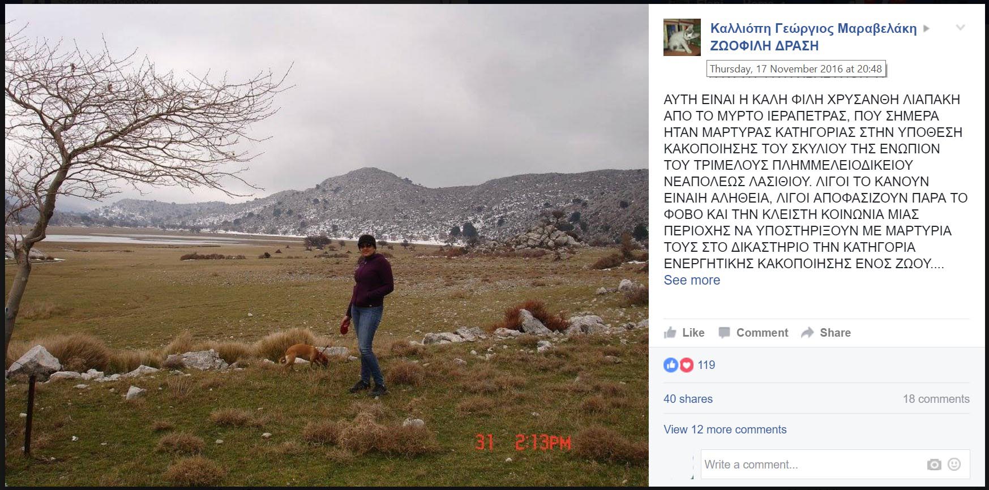989x490 pixels.
Task: Open the ΖΩΟΦΙΛΗ ΔΡΑΣΗ group link
Action: (764, 46)
